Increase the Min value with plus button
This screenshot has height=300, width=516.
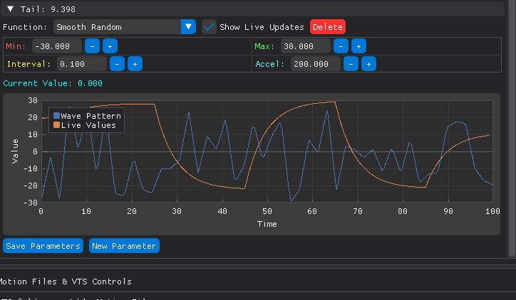110,46
